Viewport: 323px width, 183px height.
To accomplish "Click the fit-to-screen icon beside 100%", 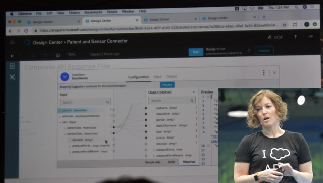I will pos(58,55).
